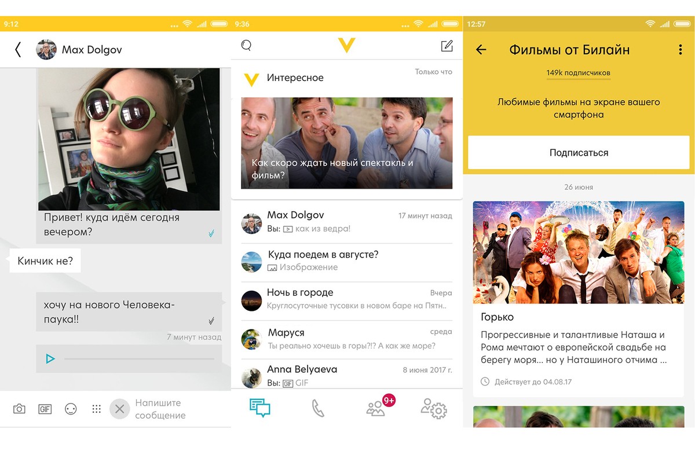Play the voice message

point(50,359)
